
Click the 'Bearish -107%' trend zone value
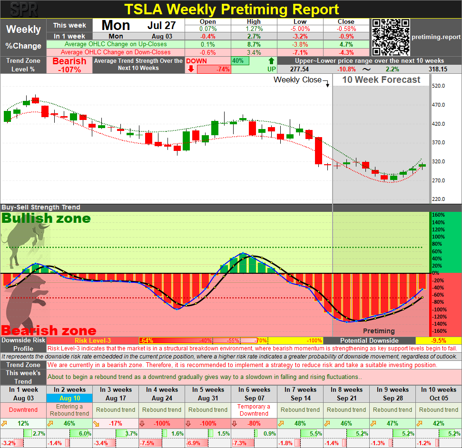point(69,65)
